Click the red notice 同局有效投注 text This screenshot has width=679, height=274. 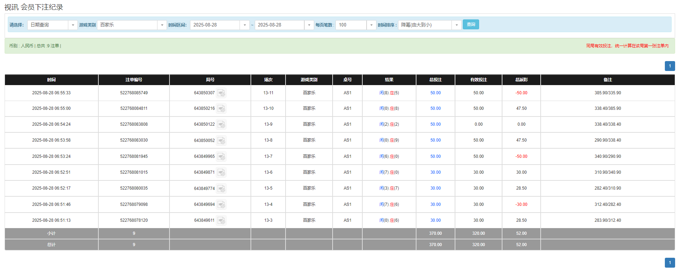[x=627, y=46]
